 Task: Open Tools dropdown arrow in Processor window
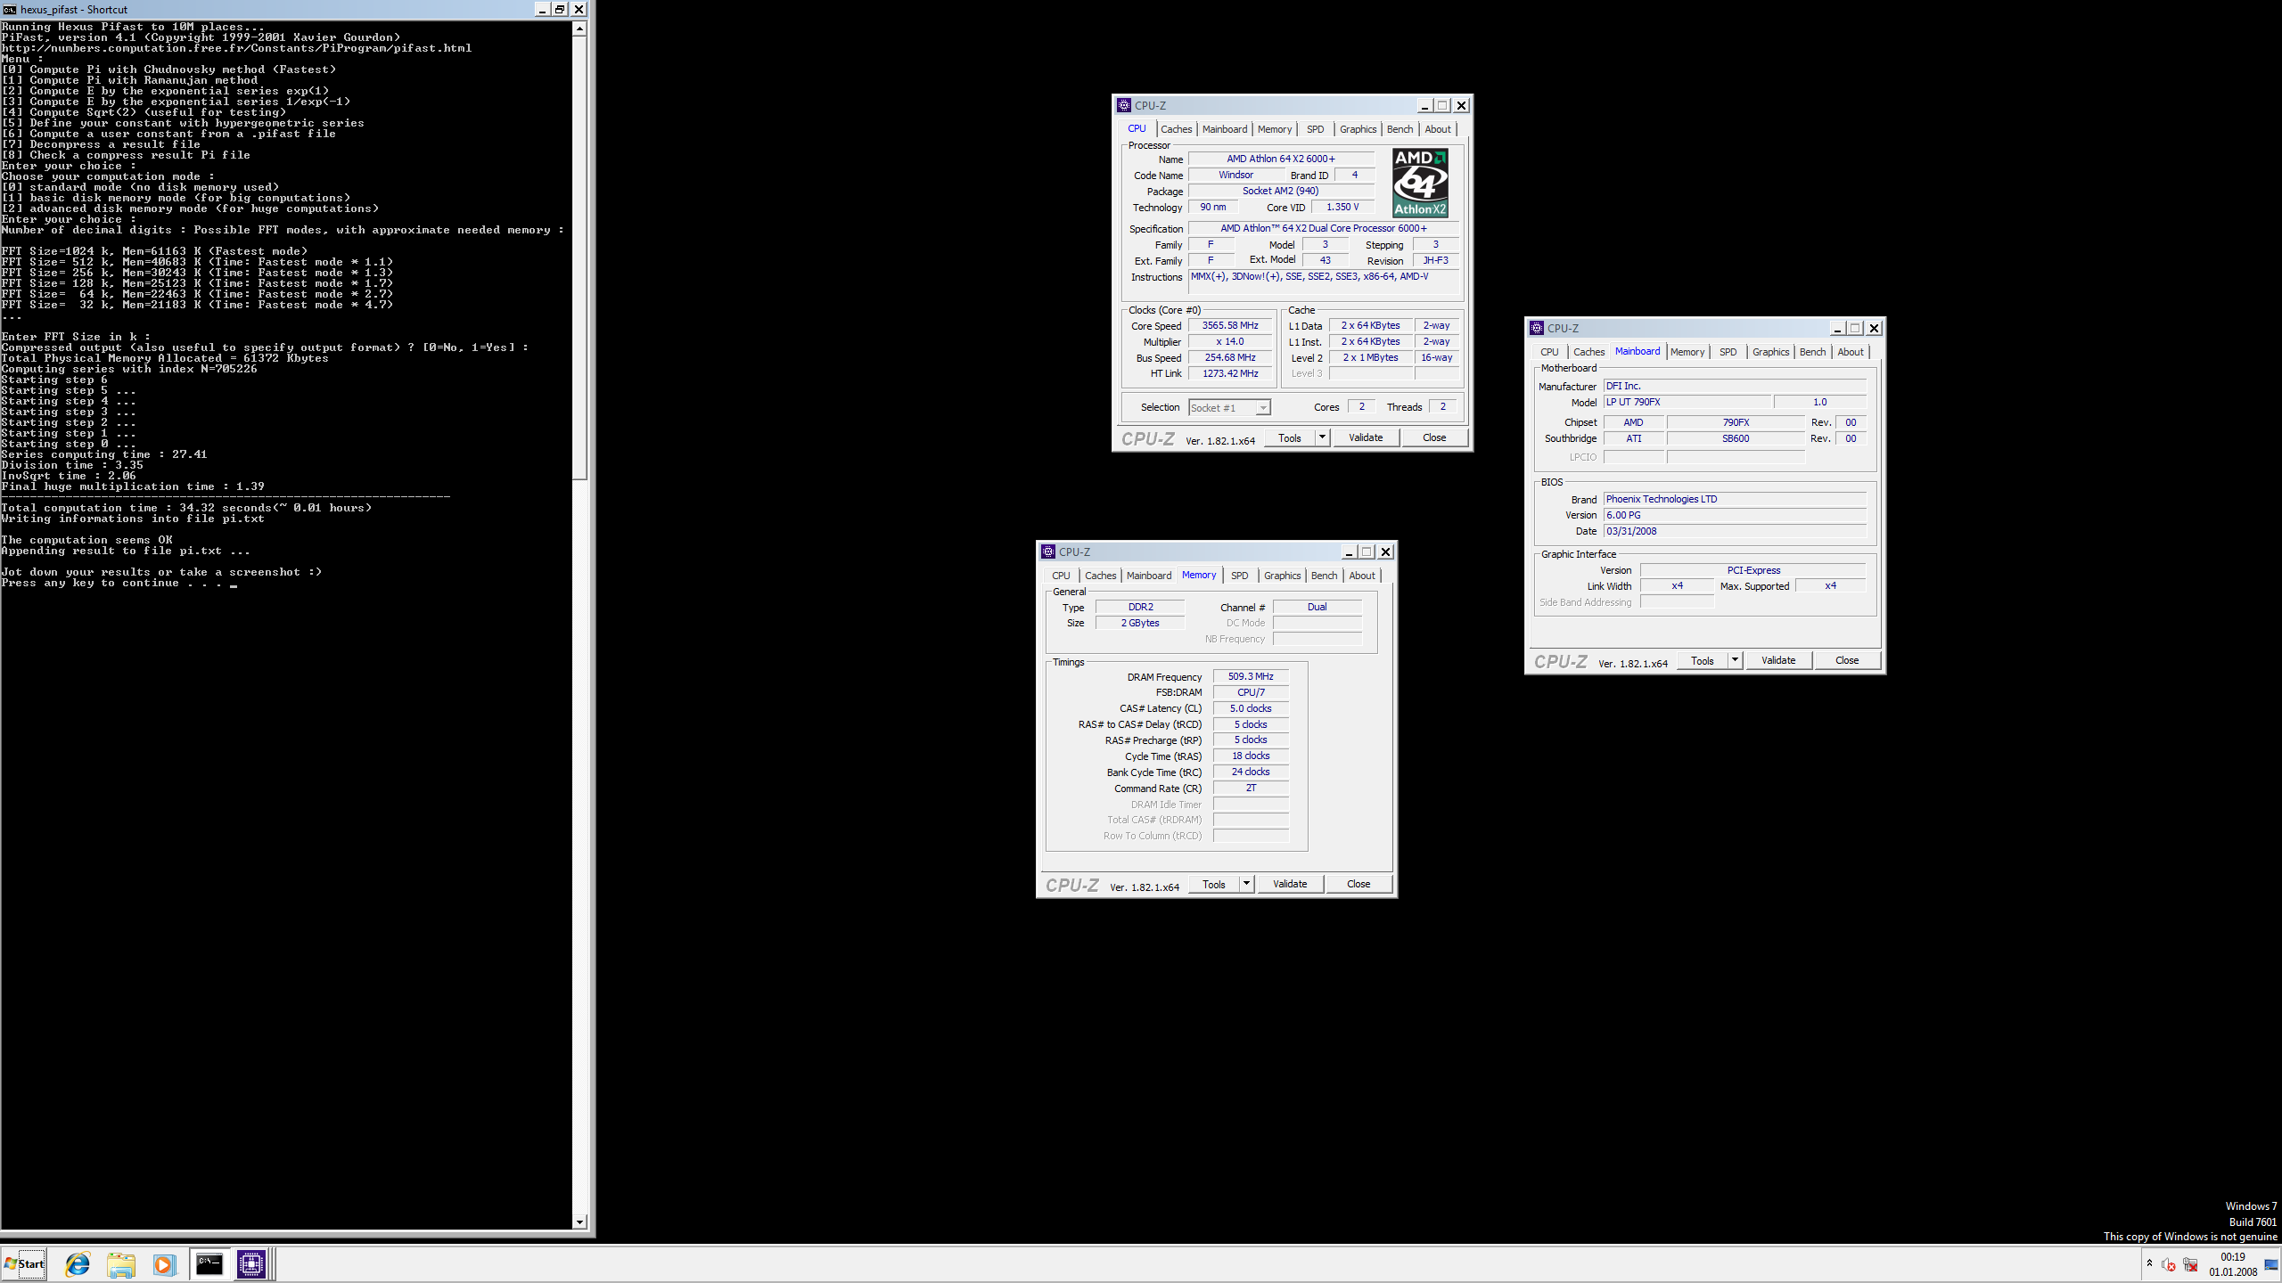(x=1322, y=437)
